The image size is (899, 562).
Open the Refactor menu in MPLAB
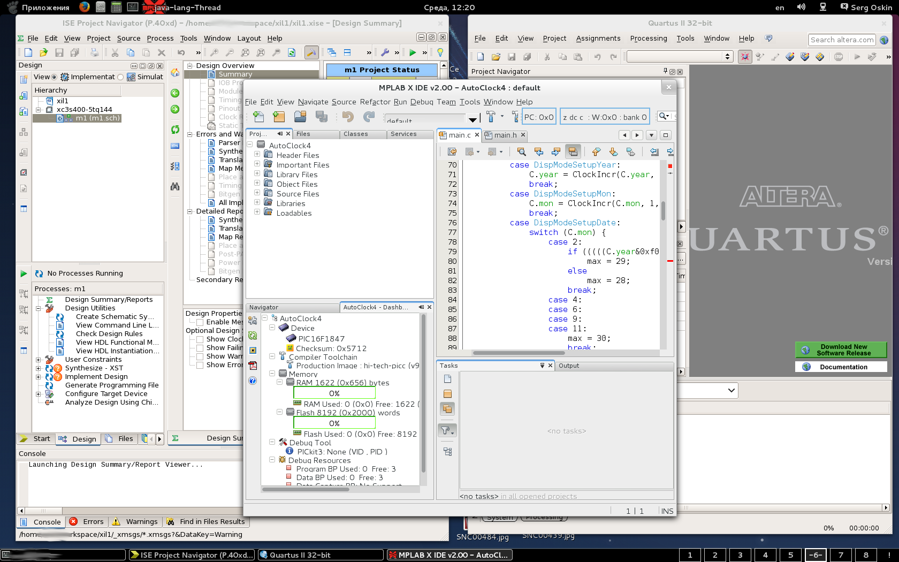click(375, 102)
